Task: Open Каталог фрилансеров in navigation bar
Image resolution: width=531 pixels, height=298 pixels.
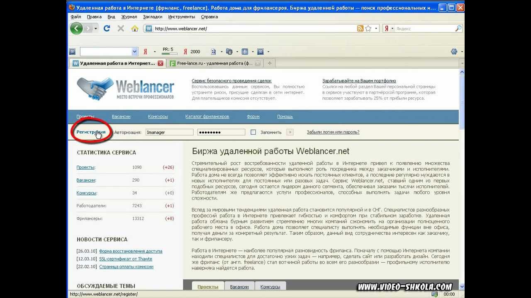Action: tap(207, 117)
